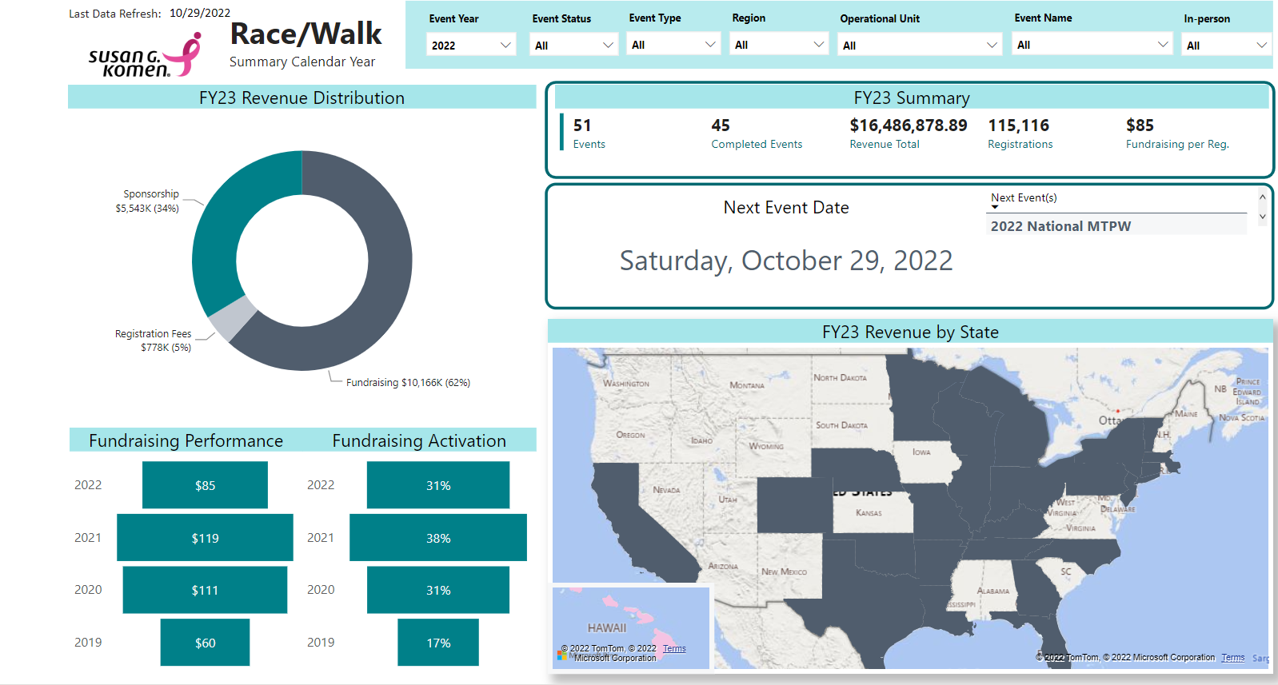Expand the Event Name filter dropdown
Viewport: 1278px width, 685px height.
[x=1092, y=45]
